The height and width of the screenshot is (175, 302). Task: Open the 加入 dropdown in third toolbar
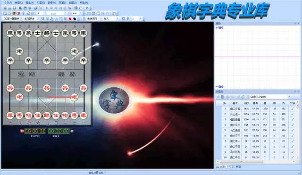pyautogui.click(x=117, y=19)
